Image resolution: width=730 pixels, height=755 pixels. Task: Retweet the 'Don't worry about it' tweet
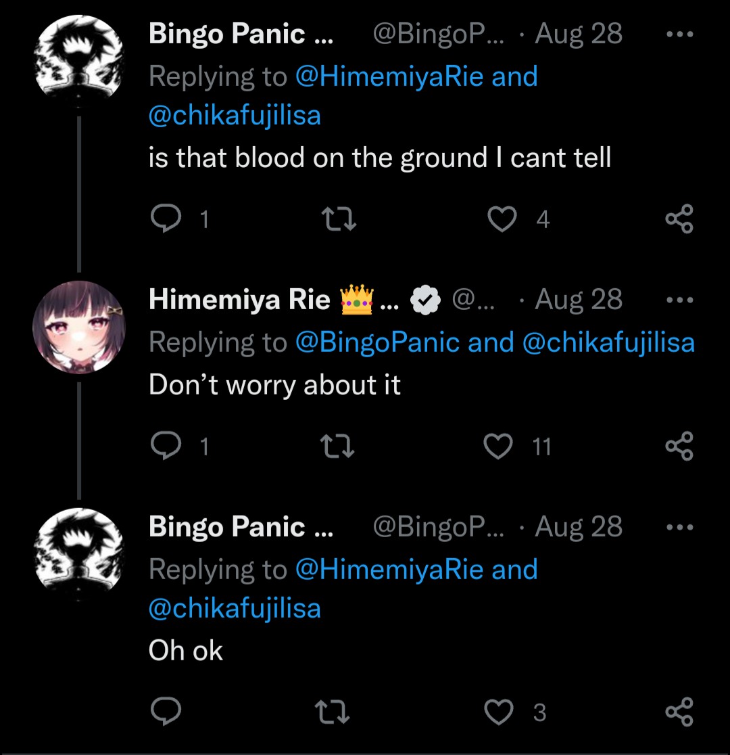335,446
